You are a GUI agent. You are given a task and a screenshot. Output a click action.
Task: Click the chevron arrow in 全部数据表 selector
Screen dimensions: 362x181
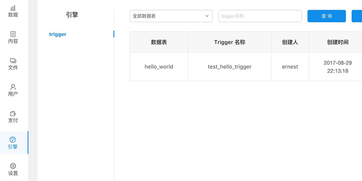[x=207, y=16]
